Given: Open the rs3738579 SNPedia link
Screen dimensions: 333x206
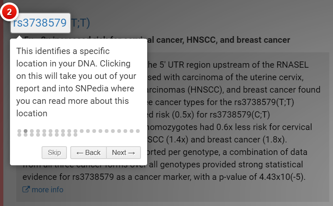Looking at the screenshot, I should click(40, 23).
